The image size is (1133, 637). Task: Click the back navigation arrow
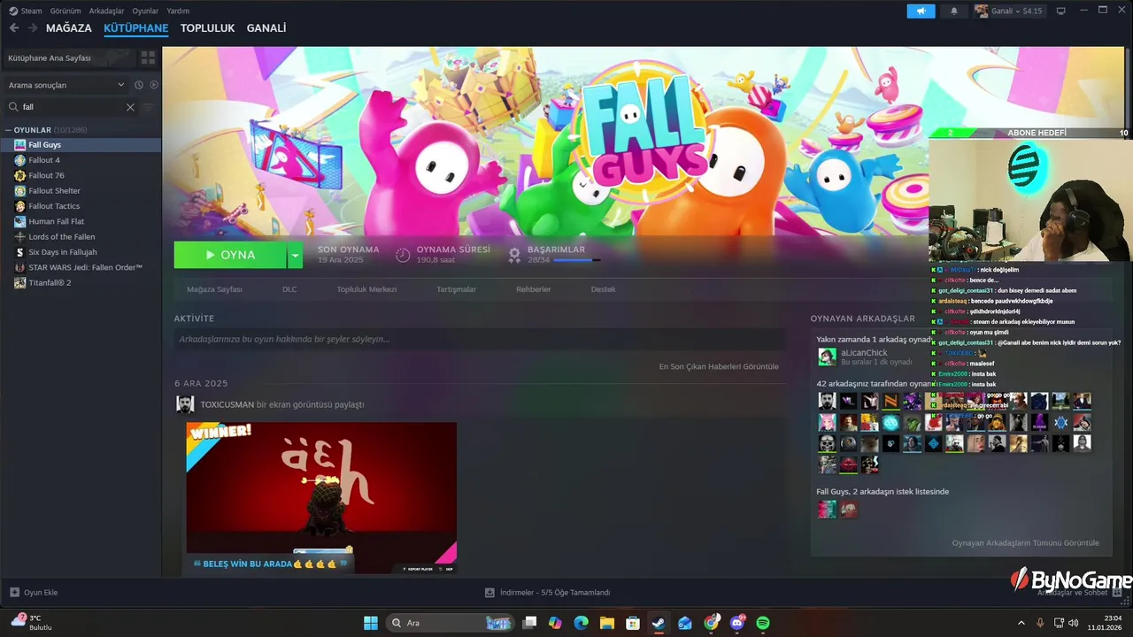tap(14, 28)
